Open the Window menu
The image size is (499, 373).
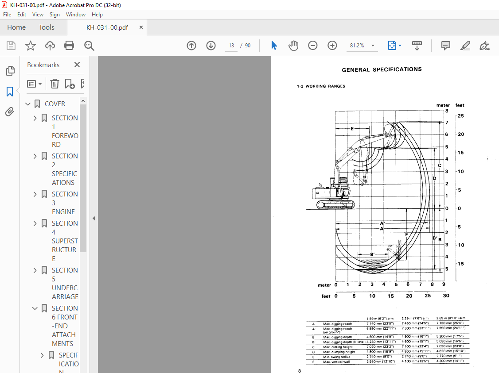[76, 15]
